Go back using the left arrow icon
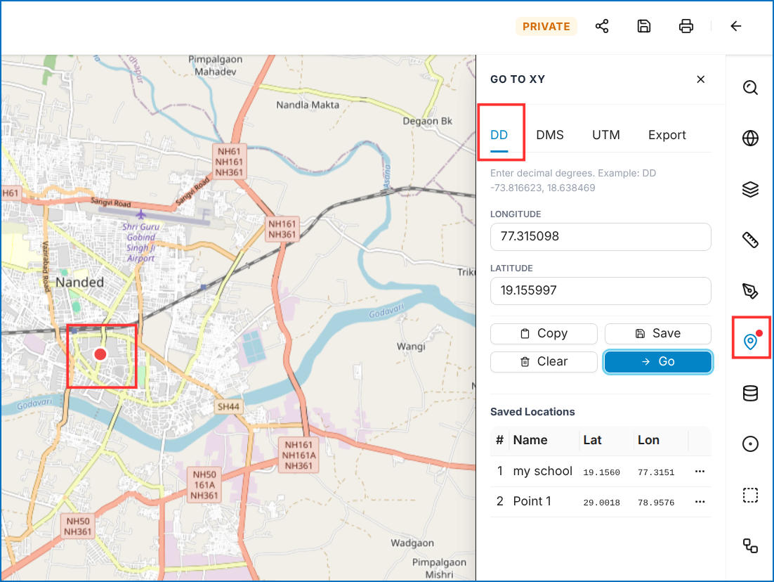This screenshot has height=582, width=774. [x=735, y=26]
